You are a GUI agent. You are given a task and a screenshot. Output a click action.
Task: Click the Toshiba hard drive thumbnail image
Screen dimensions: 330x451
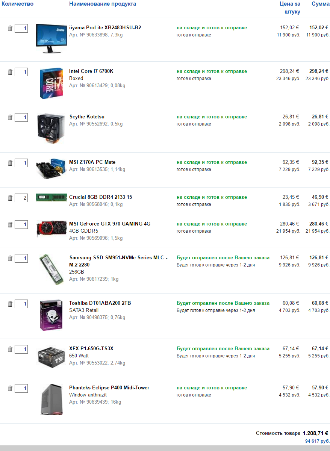click(51, 315)
